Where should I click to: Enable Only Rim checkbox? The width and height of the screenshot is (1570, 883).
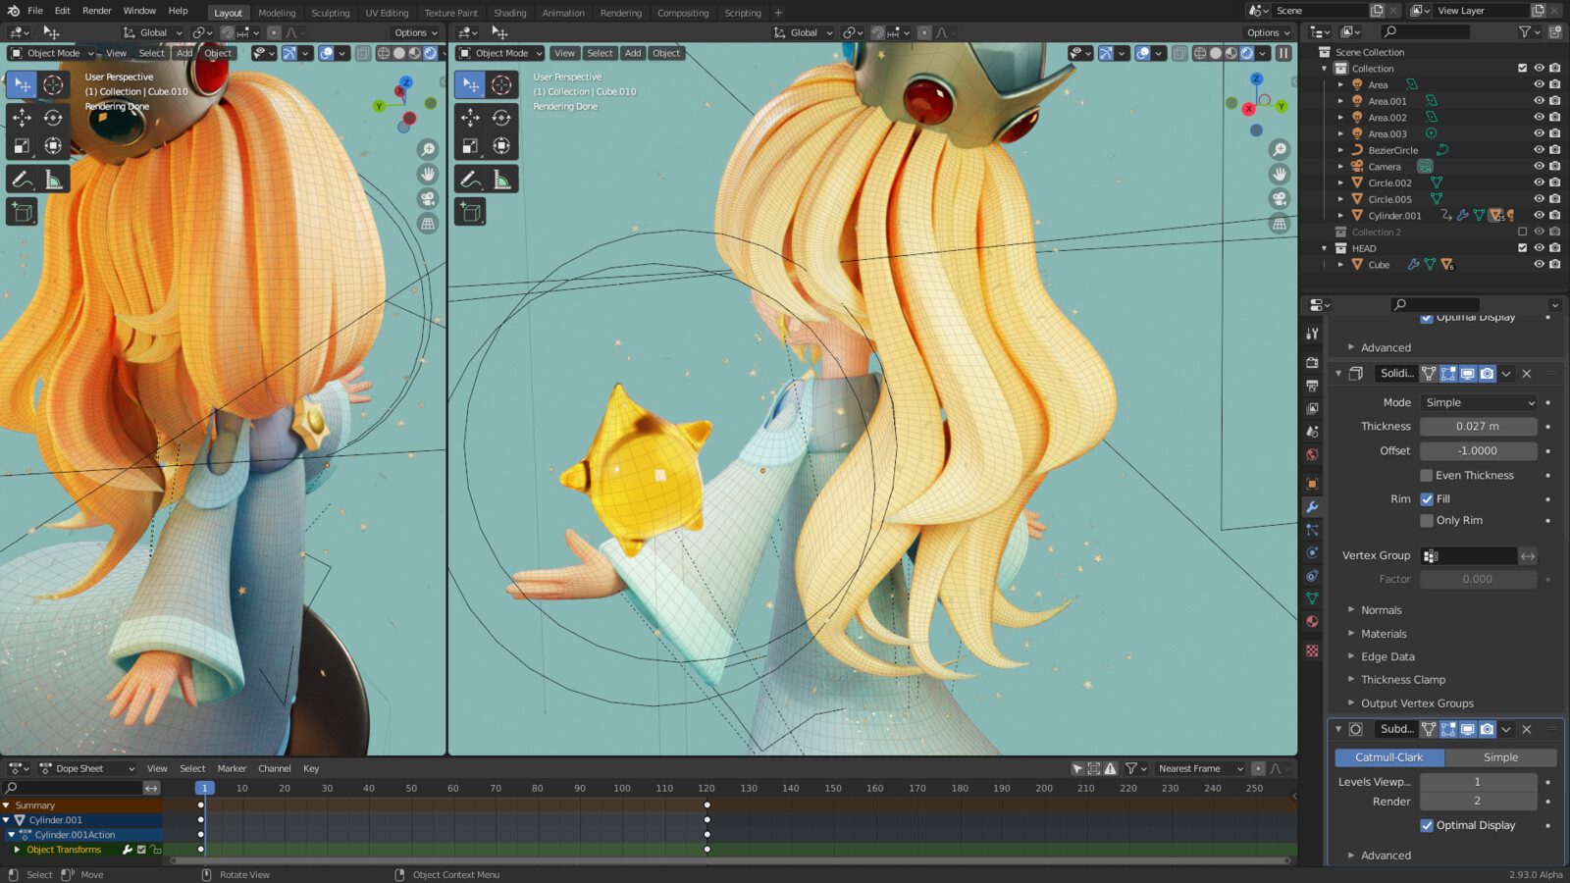1427,521
